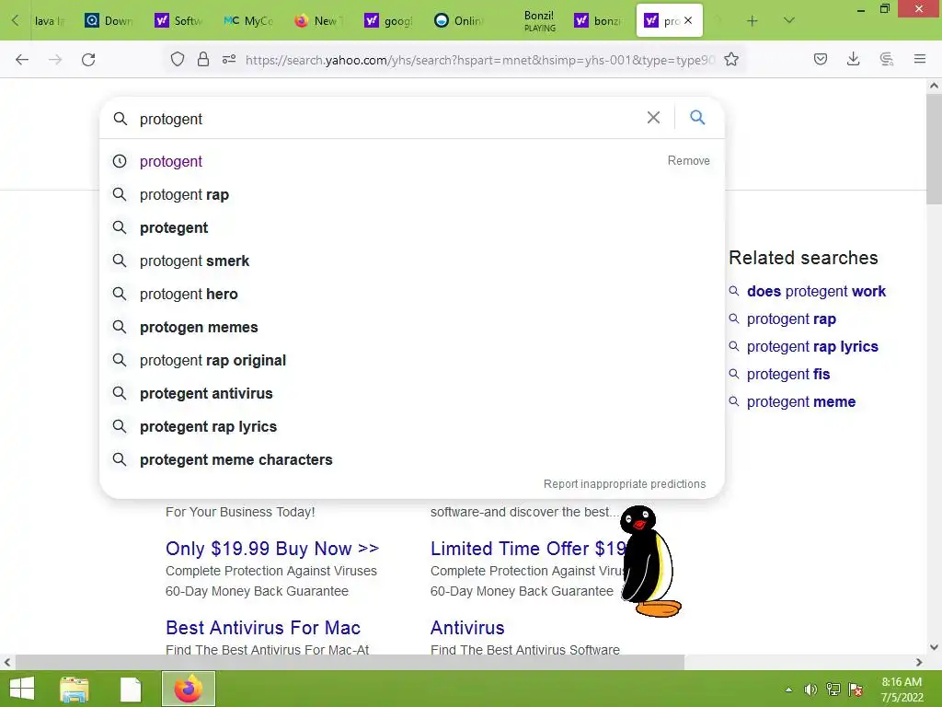The width and height of the screenshot is (942, 707).
Task: Open the blank document taskbar icon
Action: (131, 689)
